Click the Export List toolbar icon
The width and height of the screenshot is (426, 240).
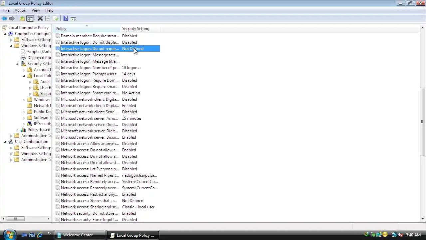[56, 19]
